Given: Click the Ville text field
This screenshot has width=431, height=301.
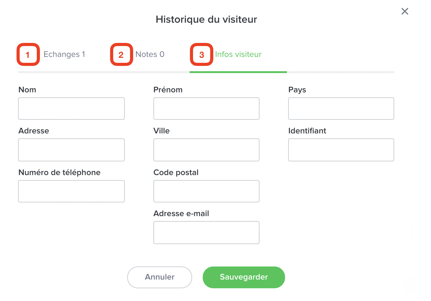Looking at the screenshot, I should point(206,150).
